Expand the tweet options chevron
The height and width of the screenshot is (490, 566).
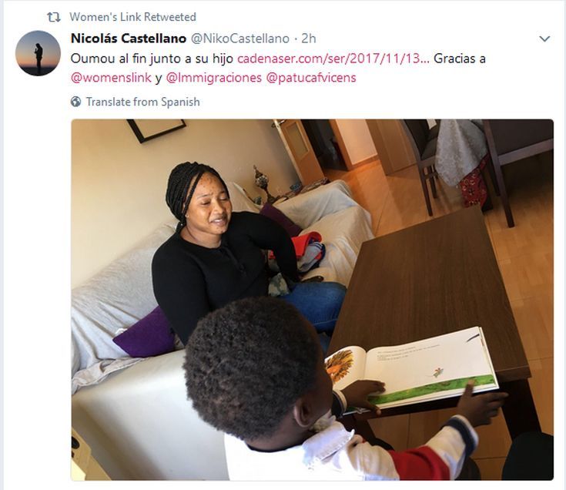pyautogui.click(x=544, y=39)
